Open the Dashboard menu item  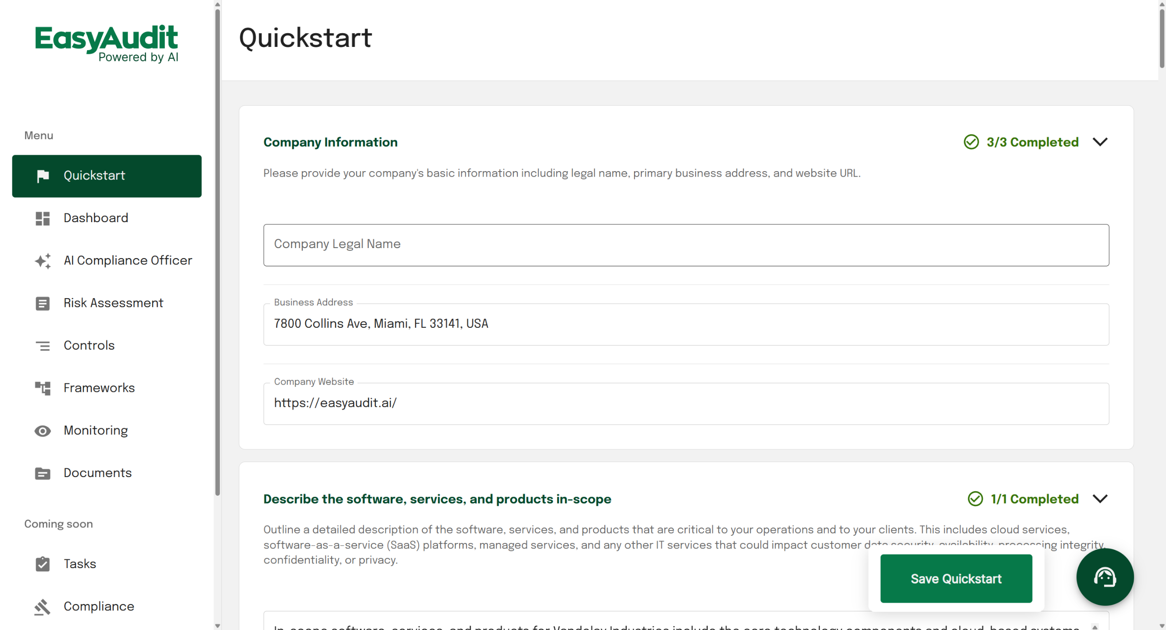point(96,218)
